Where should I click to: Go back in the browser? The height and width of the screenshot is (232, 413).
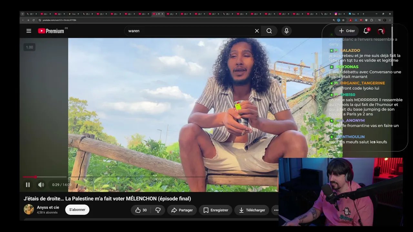point(23,20)
